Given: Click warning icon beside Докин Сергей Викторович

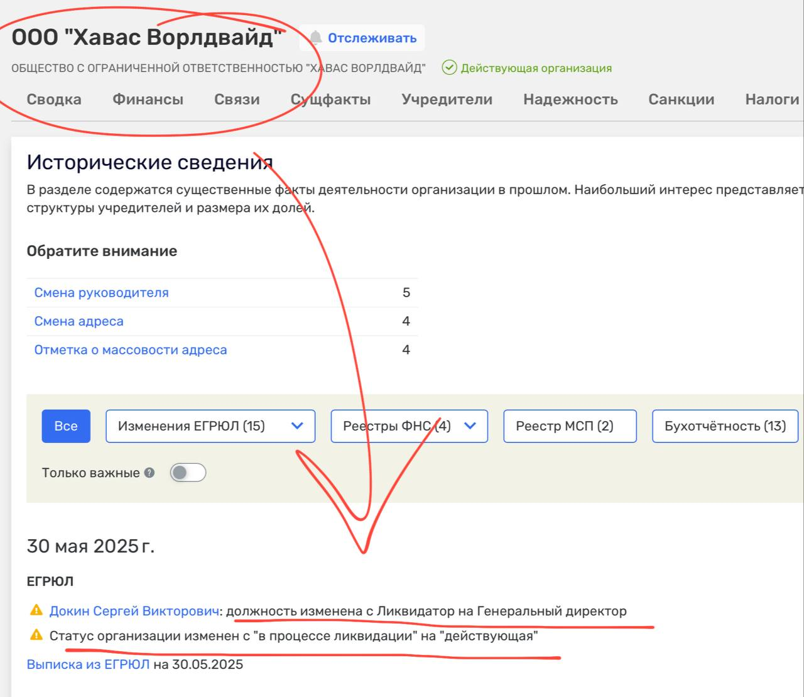Looking at the screenshot, I should point(36,610).
